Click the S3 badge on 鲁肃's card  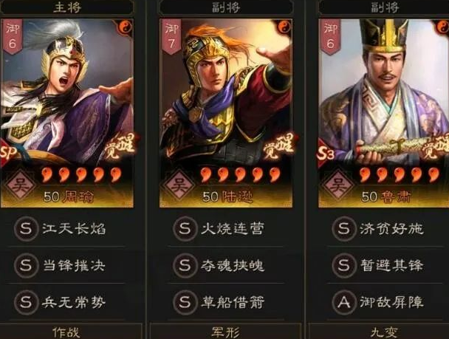(326, 154)
